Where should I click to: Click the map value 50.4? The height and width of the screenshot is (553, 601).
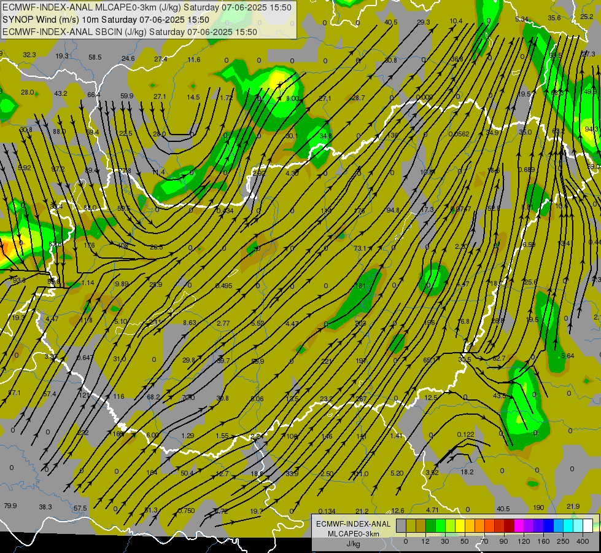[x=187, y=473]
